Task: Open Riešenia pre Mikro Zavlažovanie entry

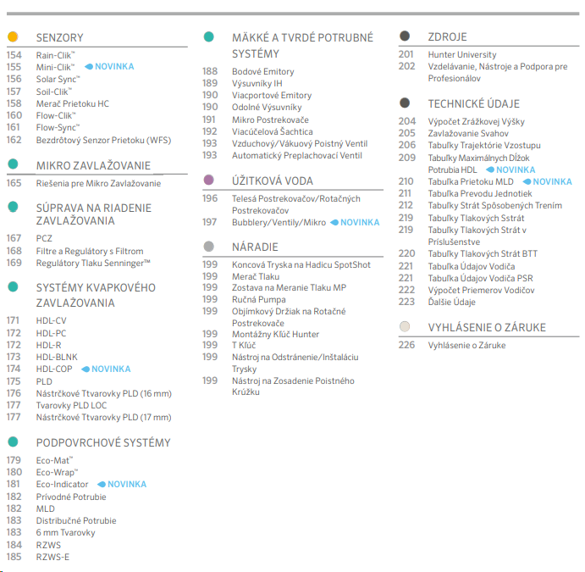Action: 98,184
